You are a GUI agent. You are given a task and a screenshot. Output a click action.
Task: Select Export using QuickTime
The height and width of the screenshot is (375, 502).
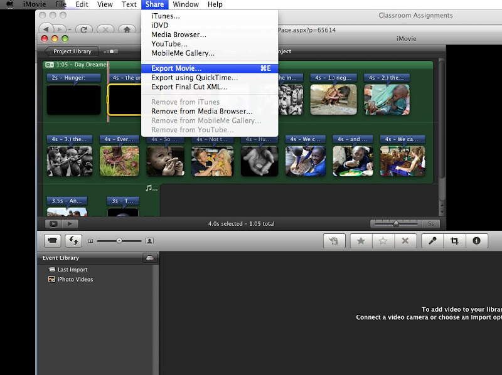210,77
